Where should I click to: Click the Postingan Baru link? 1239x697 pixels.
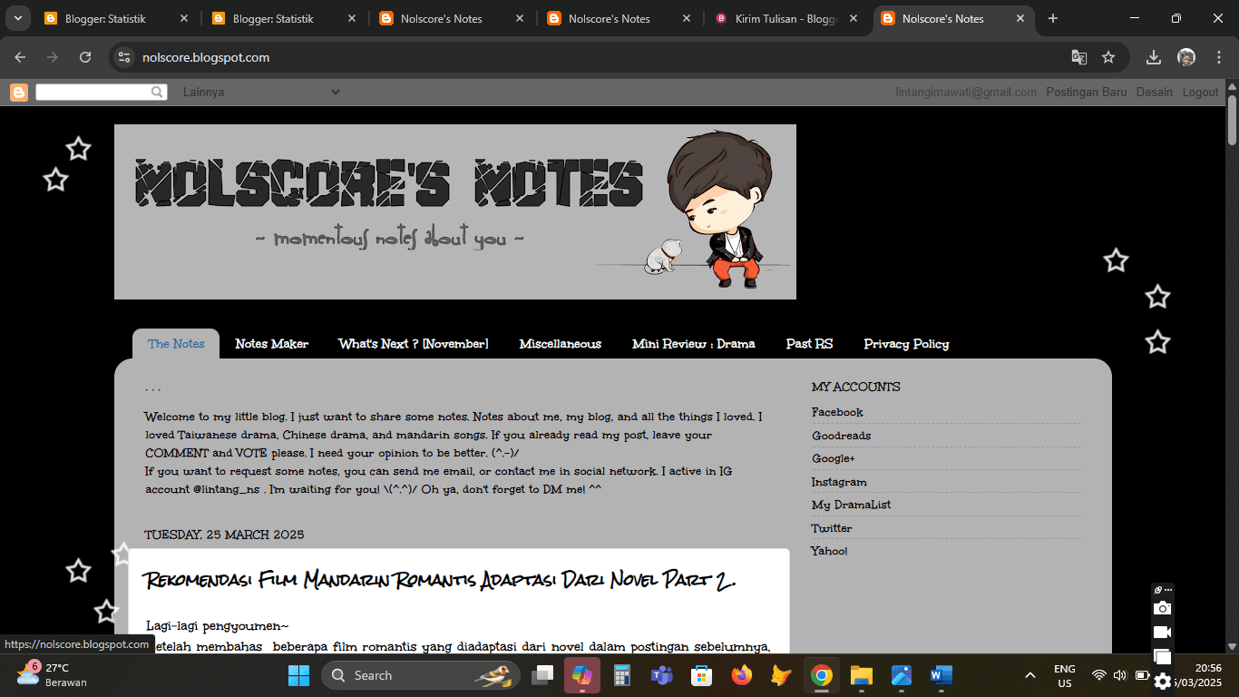1086,92
